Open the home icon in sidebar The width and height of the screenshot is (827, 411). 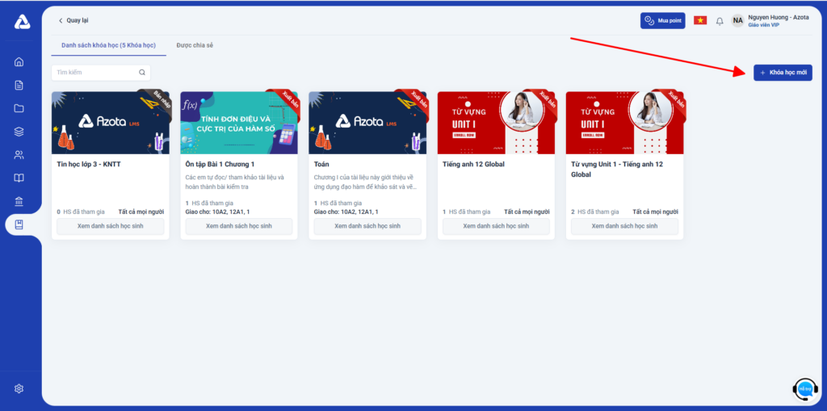[19, 61]
